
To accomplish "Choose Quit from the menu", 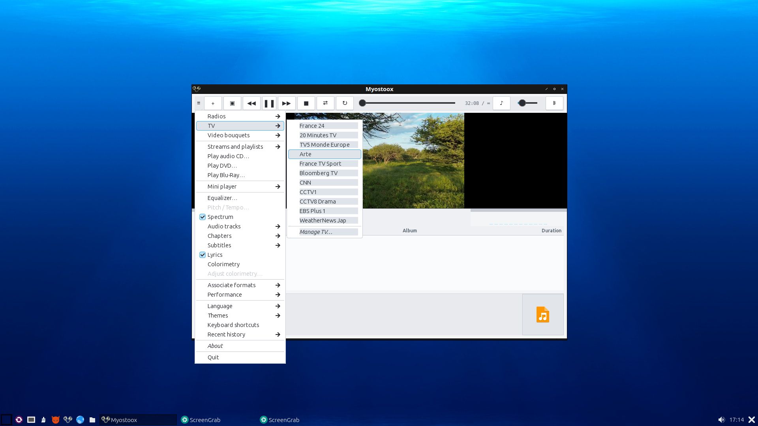I will pyautogui.click(x=240, y=357).
